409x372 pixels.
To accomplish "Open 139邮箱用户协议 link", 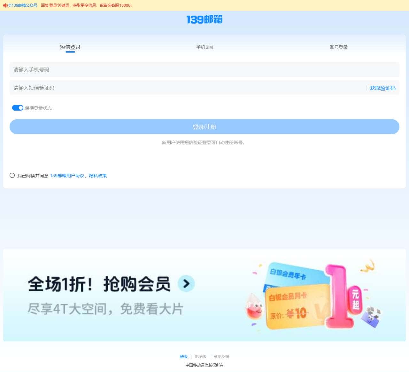I will (67, 176).
